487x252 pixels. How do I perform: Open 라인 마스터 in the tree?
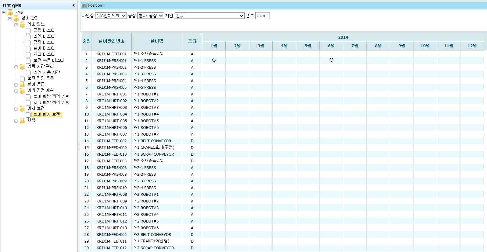pos(44,36)
